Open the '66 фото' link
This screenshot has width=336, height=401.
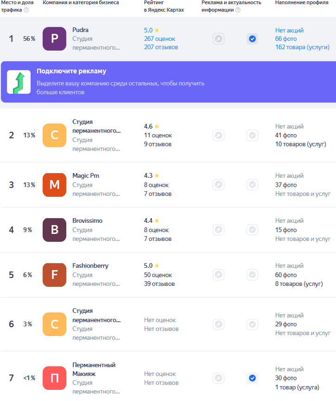286,39
